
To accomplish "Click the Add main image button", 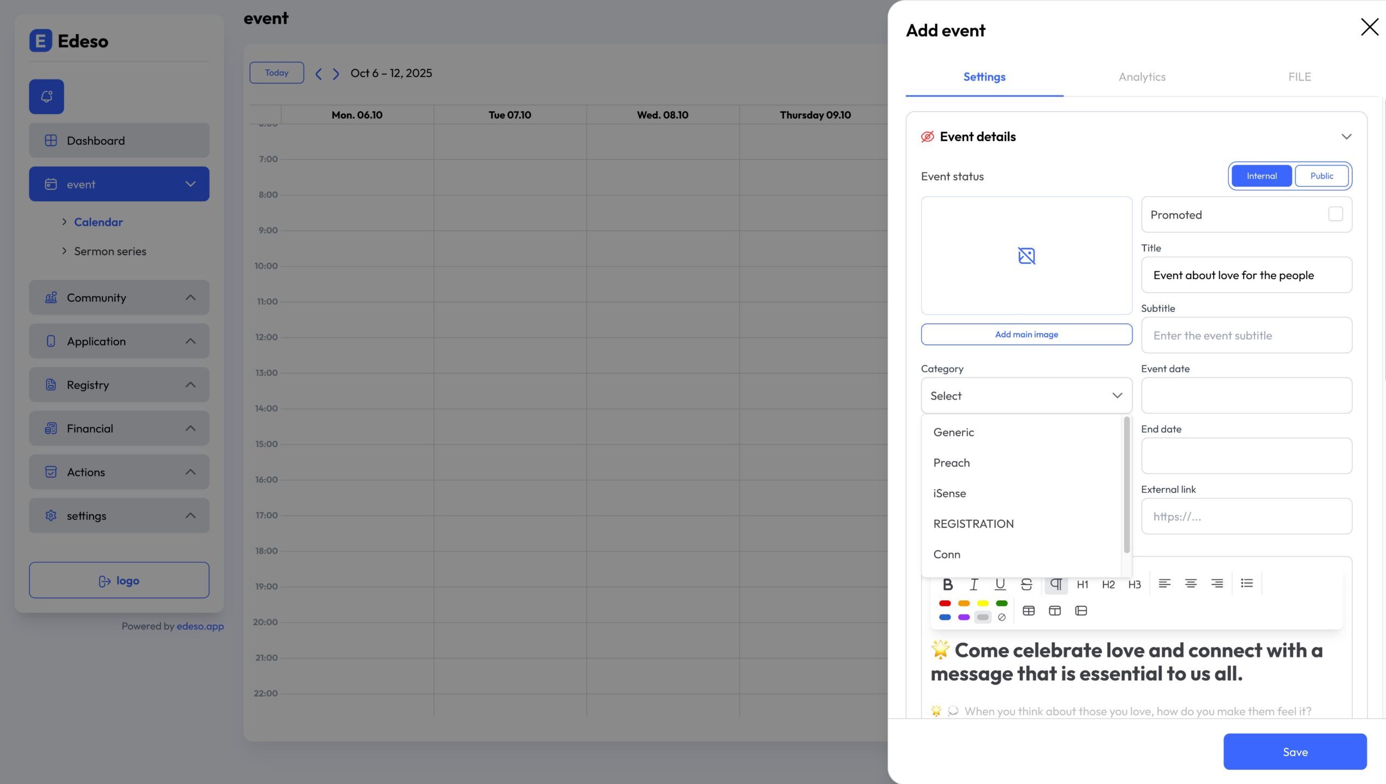I will (x=1026, y=334).
